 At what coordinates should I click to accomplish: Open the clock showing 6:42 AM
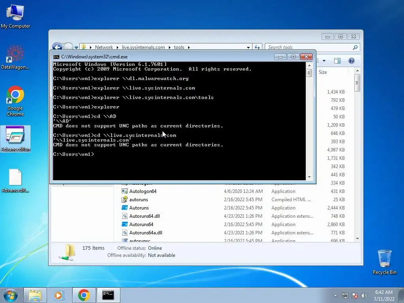(x=384, y=296)
